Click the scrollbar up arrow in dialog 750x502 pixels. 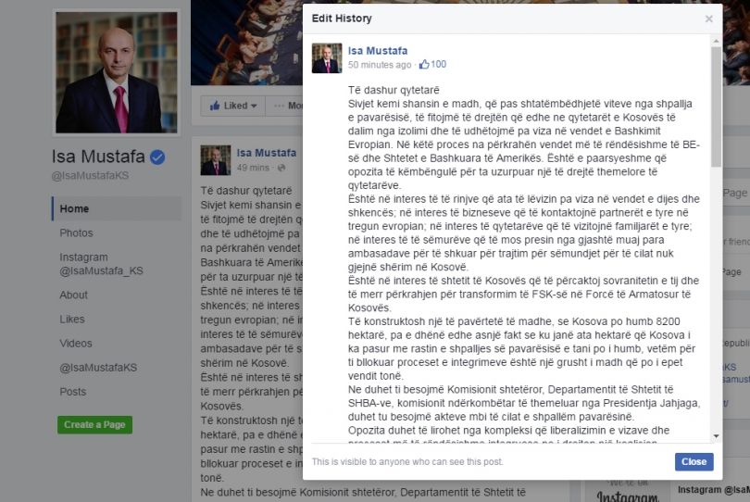pos(716,42)
